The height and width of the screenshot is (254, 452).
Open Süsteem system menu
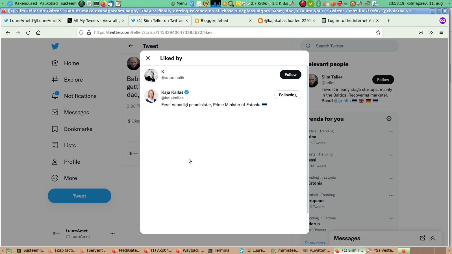click(68, 3)
